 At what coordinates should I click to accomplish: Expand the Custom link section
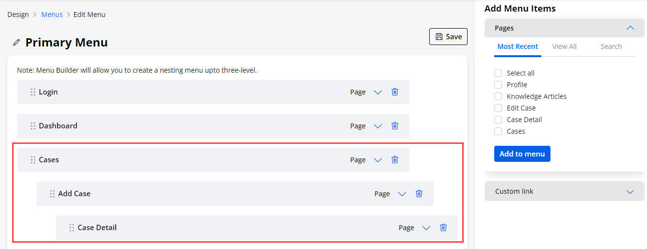tap(630, 192)
